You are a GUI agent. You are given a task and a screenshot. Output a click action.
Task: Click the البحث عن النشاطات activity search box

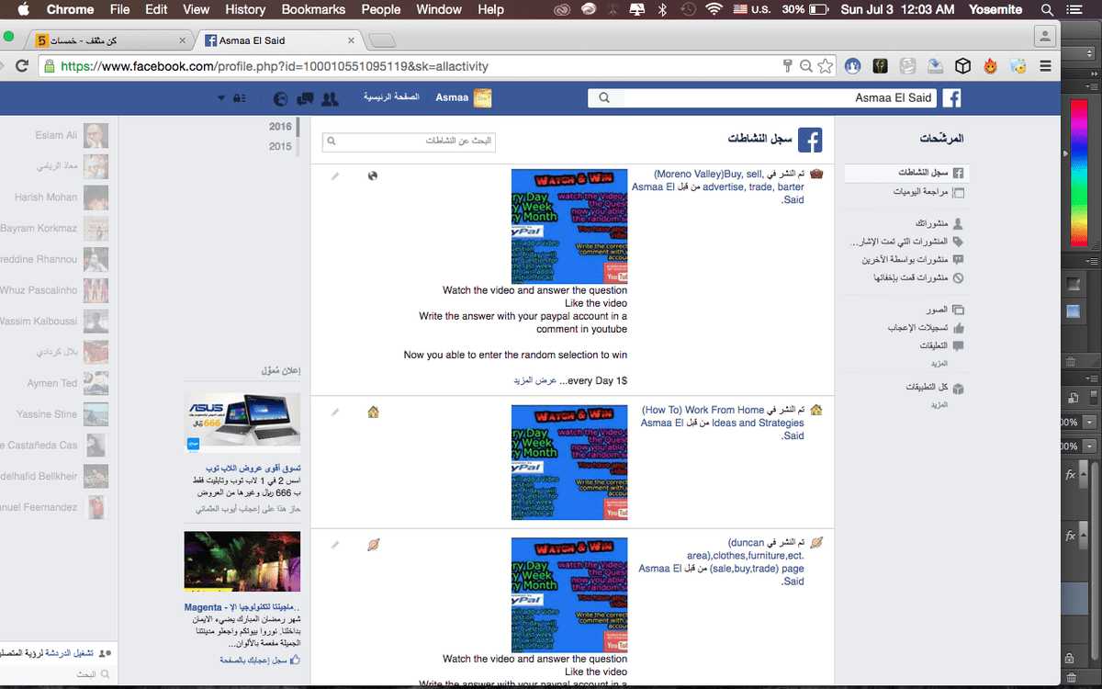click(409, 141)
